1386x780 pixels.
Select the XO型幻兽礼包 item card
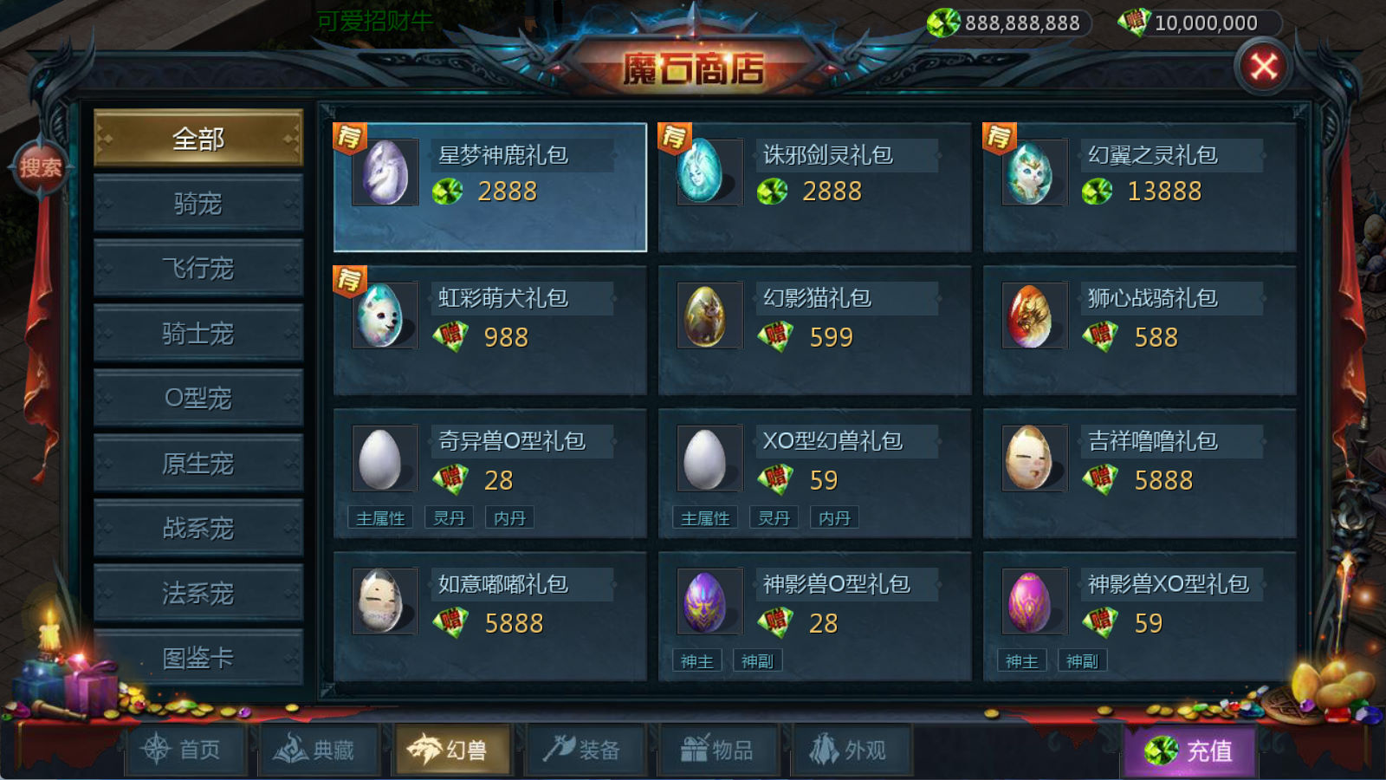click(x=814, y=473)
